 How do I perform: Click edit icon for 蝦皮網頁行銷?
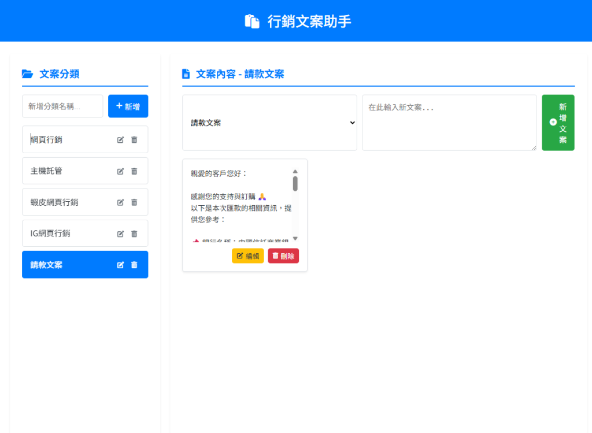coord(120,202)
